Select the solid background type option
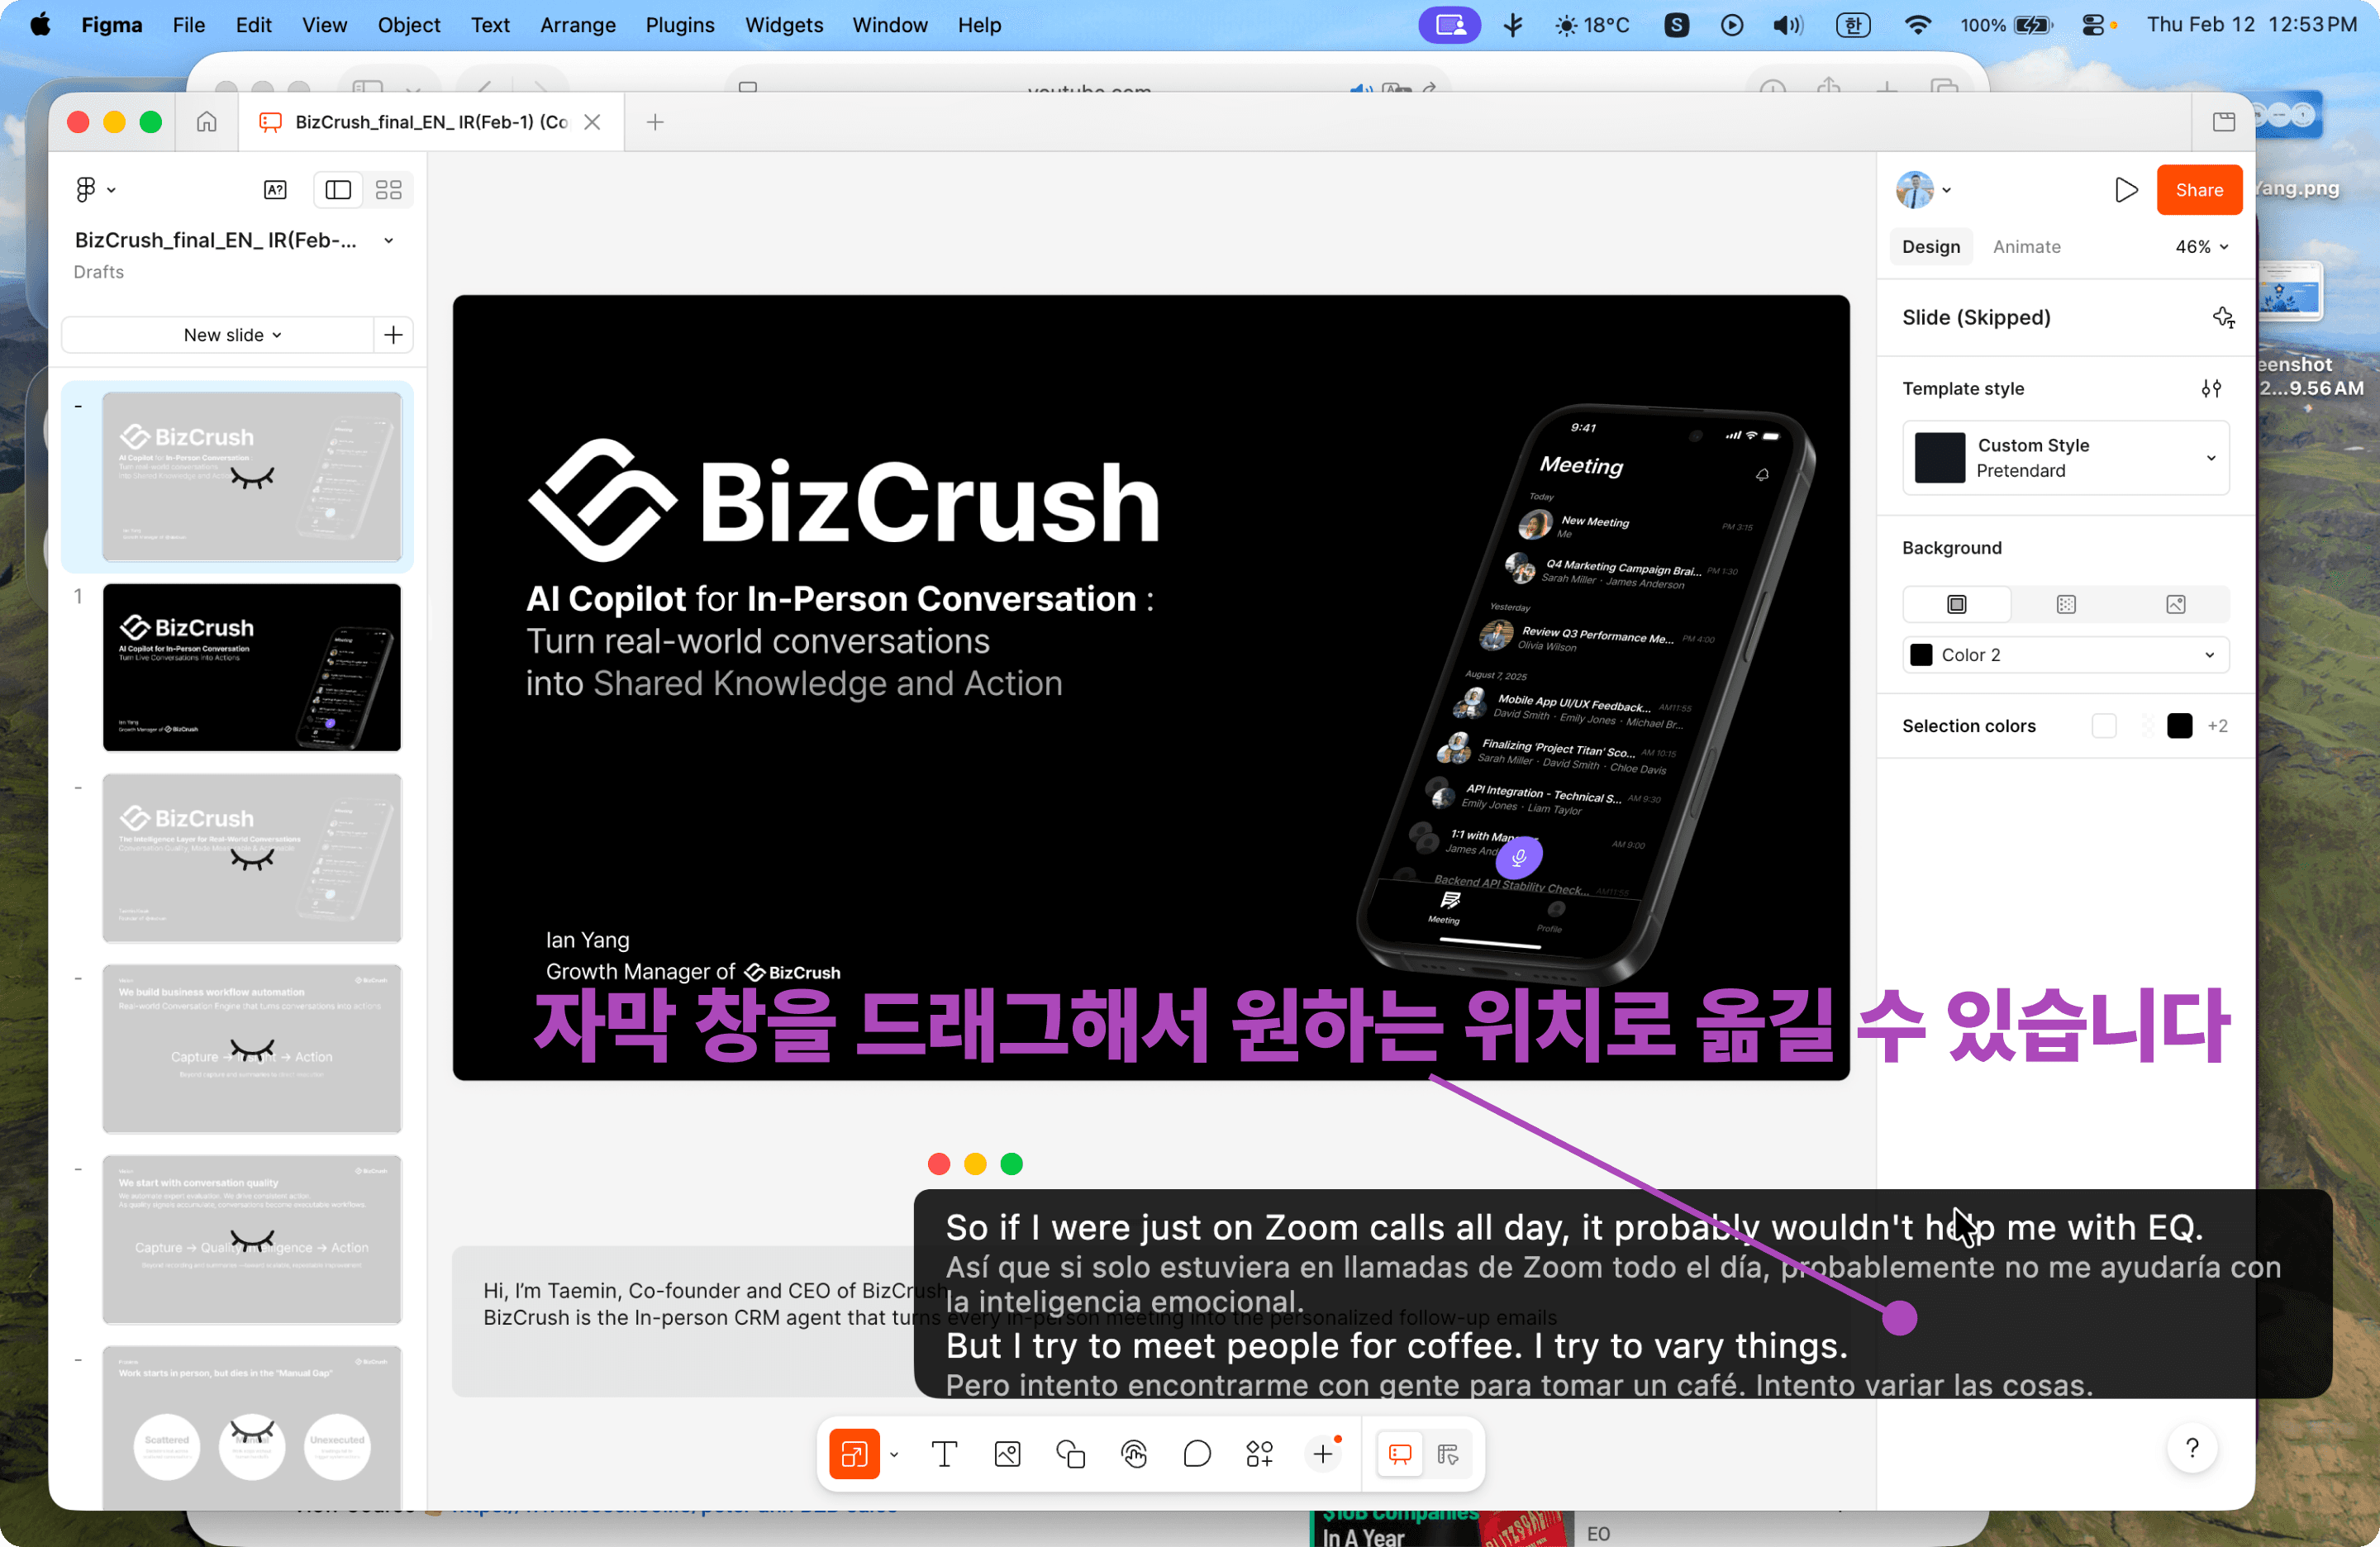 click(1956, 604)
